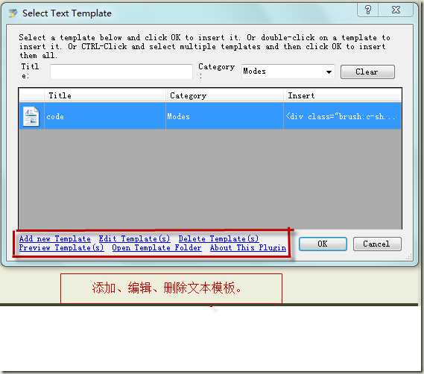The width and height of the screenshot is (424, 374).
Task: Close the Select Text Template dialog
Action: [x=396, y=10]
